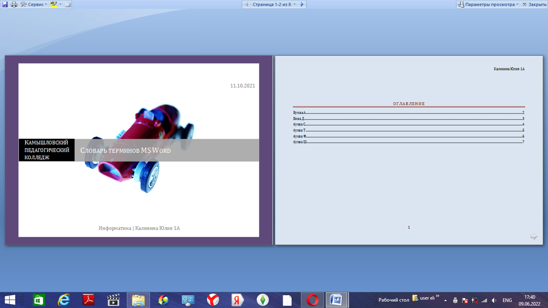Click the Print icon in the toolbar

pos(14,4)
